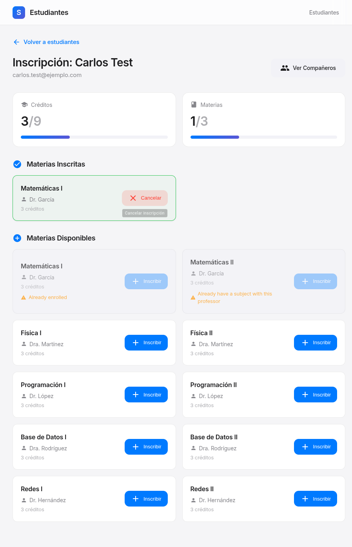Click the plus circle by Materias Disponibles
The height and width of the screenshot is (547, 352).
point(17,238)
